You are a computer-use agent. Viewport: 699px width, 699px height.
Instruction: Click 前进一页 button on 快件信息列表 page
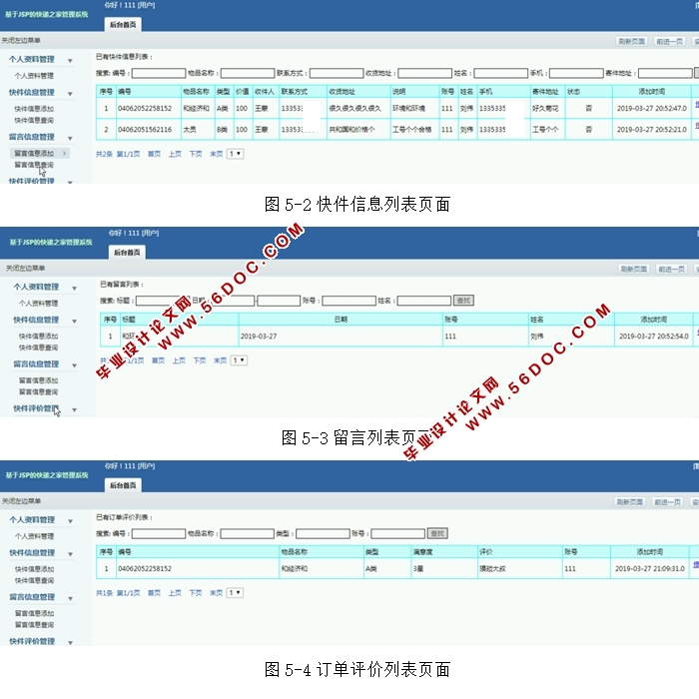670,42
